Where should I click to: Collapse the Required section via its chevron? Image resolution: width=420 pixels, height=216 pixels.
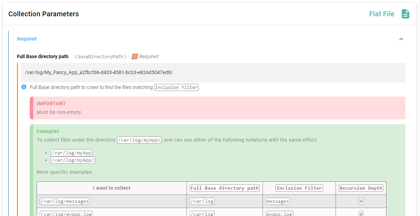[401, 39]
